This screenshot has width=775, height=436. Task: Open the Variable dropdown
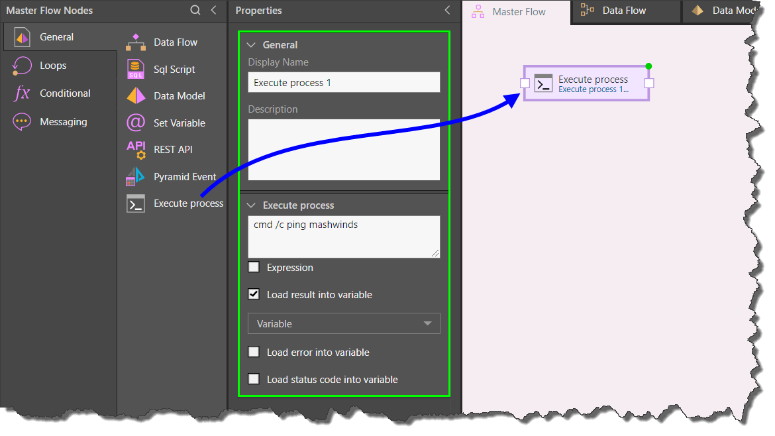pos(343,324)
